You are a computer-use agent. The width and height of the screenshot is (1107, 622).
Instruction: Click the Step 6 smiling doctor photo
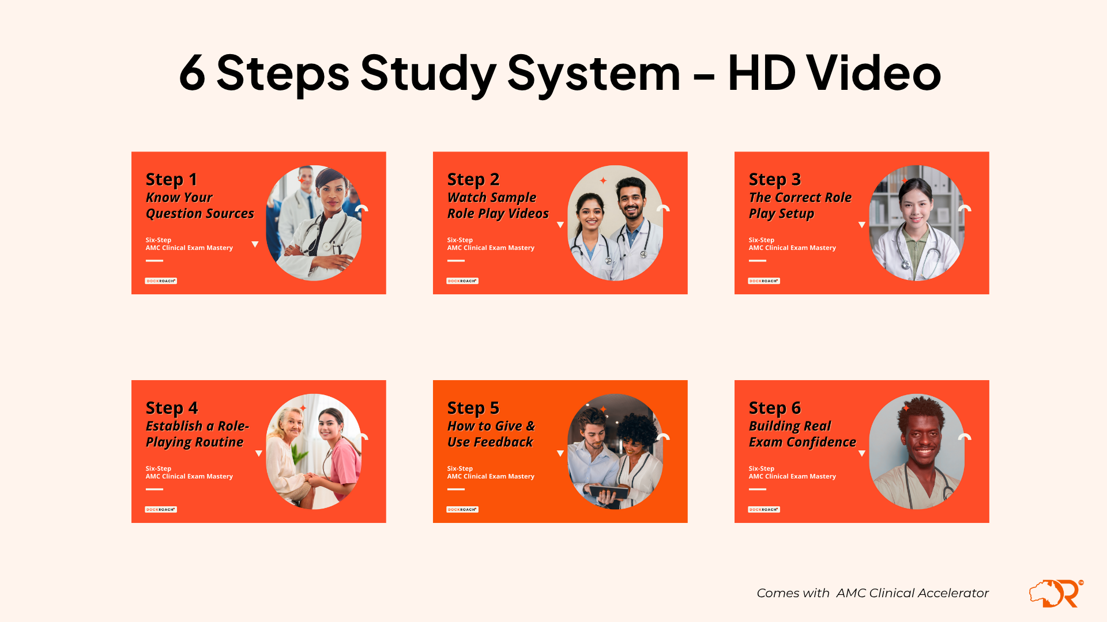(x=916, y=452)
